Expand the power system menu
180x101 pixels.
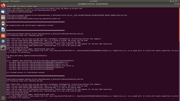(177, 1)
